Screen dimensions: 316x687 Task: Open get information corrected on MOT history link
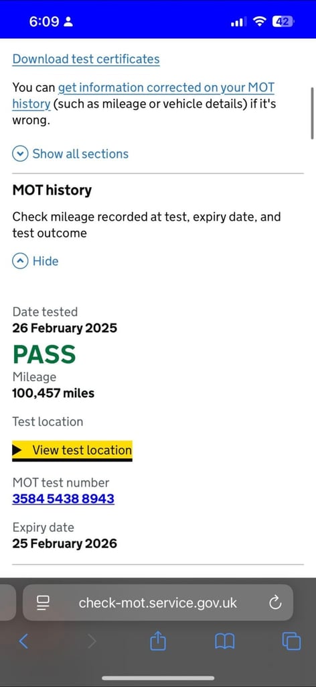coord(143,95)
